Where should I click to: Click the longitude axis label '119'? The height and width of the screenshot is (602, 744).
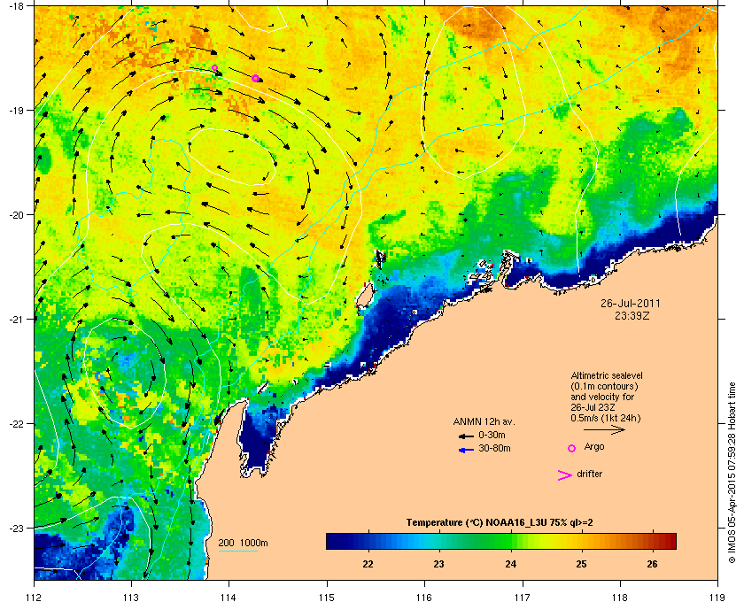pos(718,598)
